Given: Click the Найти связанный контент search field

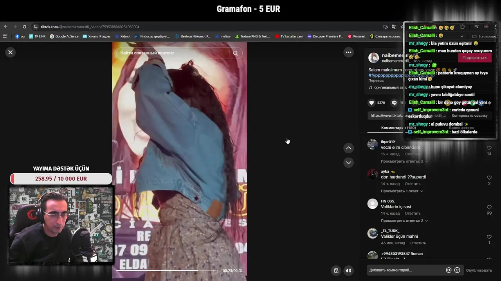Looking at the screenshot, I should coord(172,53).
